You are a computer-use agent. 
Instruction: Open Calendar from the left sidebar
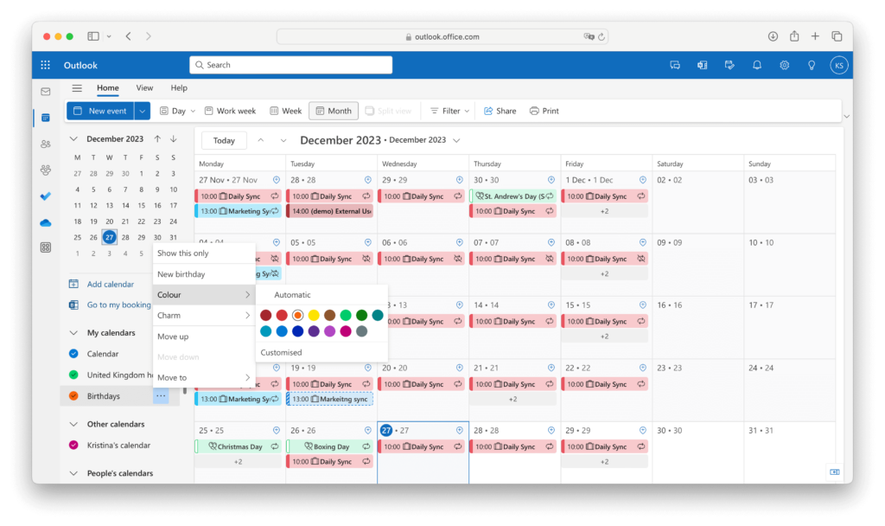[x=46, y=118]
